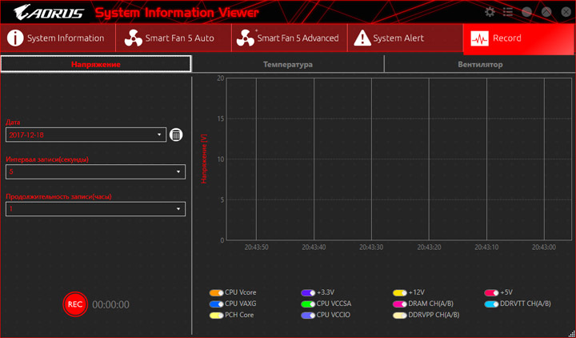Close the System Information Viewer window
The image size is (576, 338).
[x=566, y=12]
